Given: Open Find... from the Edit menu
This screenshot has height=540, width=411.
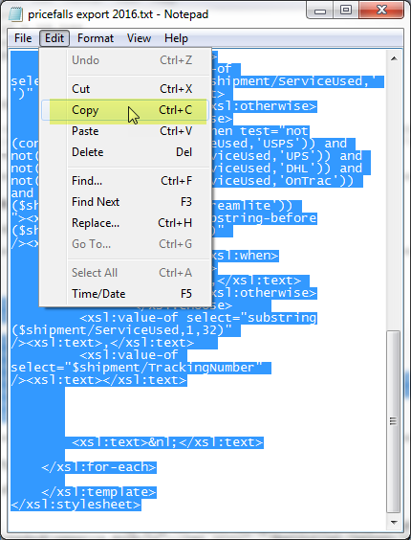Looking at the screenshot, I should (125, 181).
